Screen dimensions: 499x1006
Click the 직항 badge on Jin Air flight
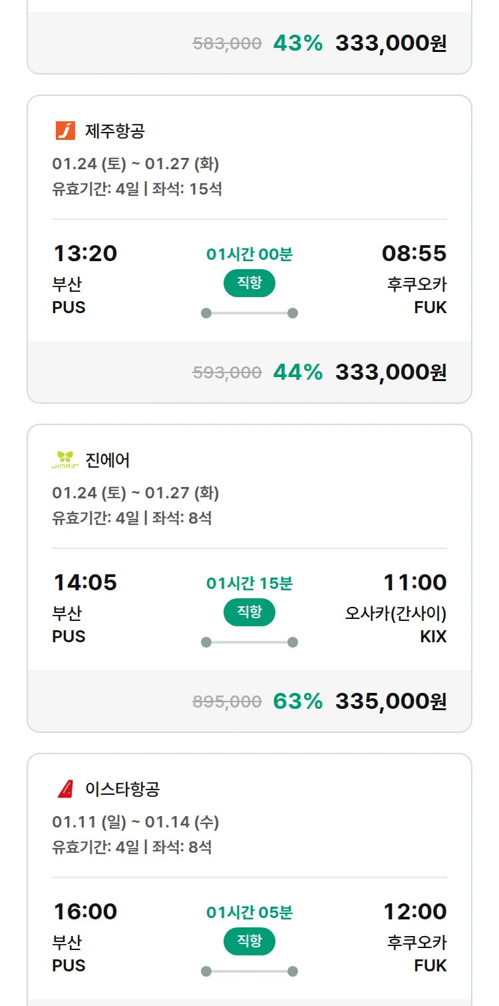coord(249,612)
